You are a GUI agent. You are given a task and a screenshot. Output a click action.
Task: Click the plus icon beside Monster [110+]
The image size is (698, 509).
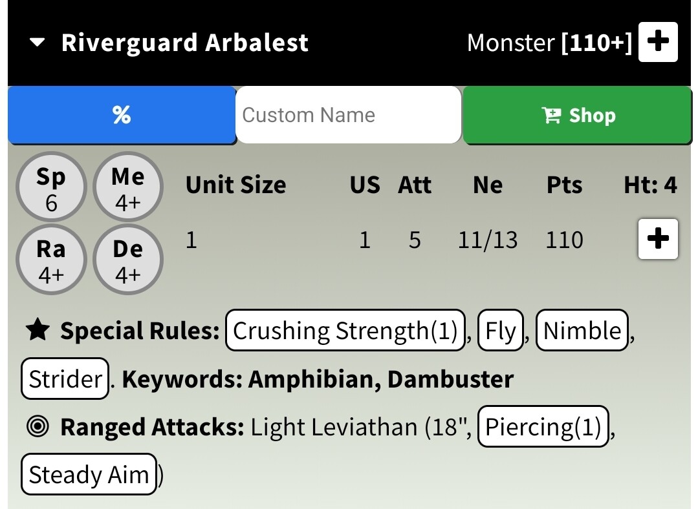tap(658, 43)
